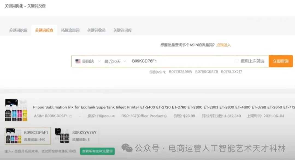Click the US flag icon in the site selector
This screenshot has height=160, width=295.
pos(78,61)
